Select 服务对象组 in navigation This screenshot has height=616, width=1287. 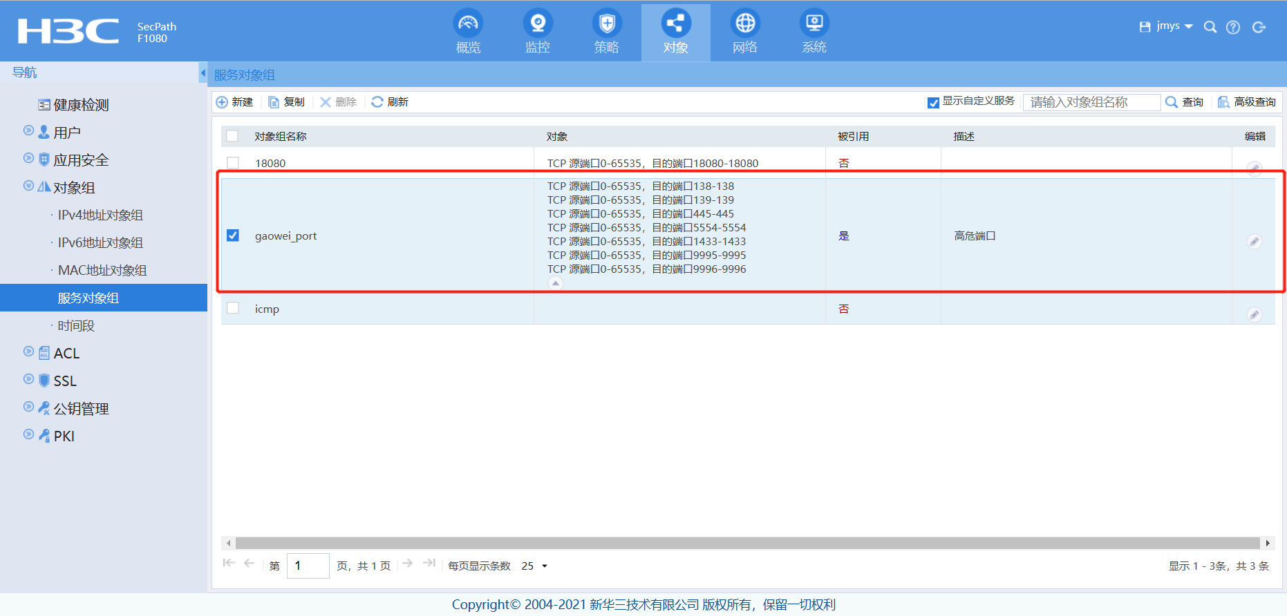coord(104,298)
